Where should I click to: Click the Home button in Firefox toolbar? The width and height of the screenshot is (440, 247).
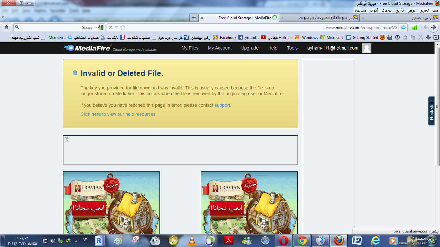[x=6, y=27]
